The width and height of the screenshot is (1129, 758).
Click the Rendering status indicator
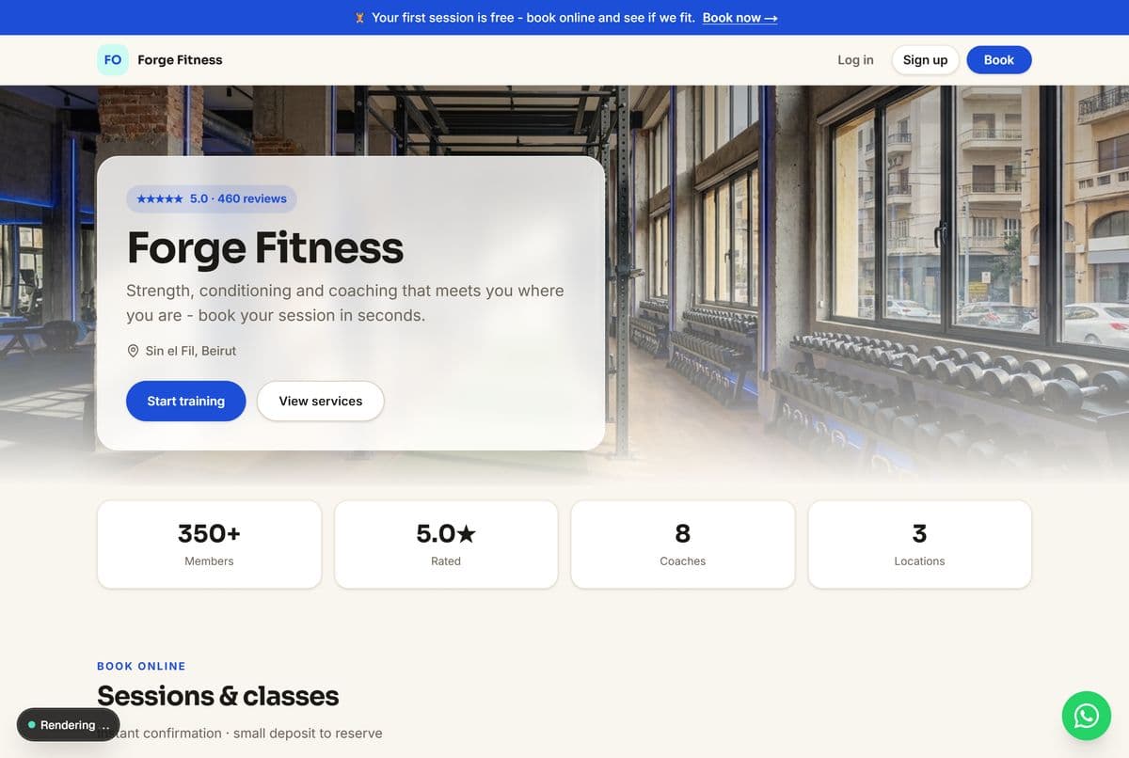point(69,725)
